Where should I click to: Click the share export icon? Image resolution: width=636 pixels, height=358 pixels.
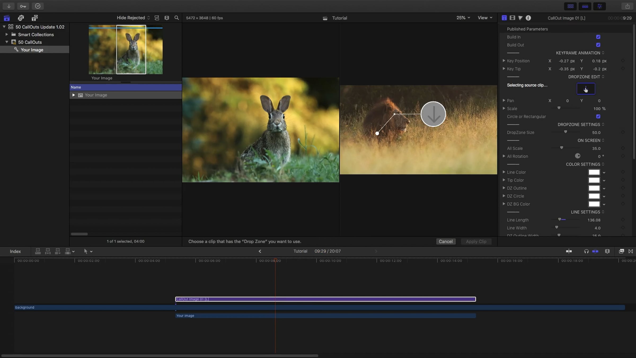[627, 6]
